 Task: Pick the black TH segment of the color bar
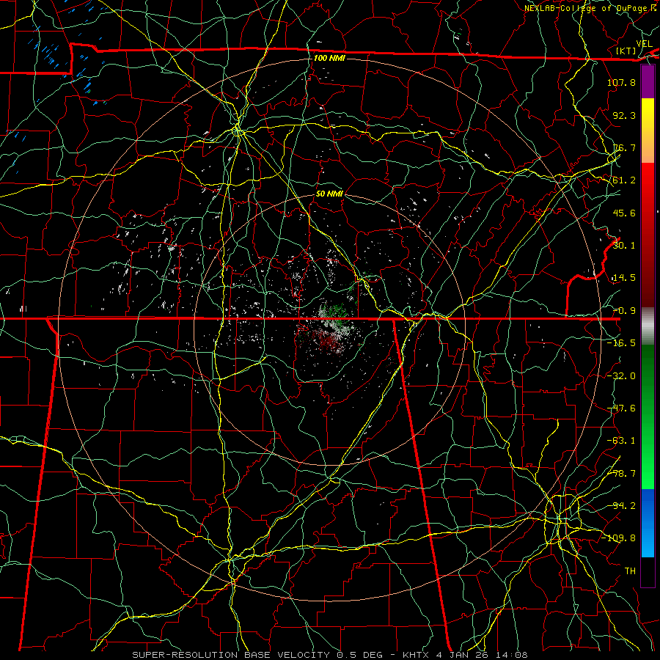[x=648, y=571]
